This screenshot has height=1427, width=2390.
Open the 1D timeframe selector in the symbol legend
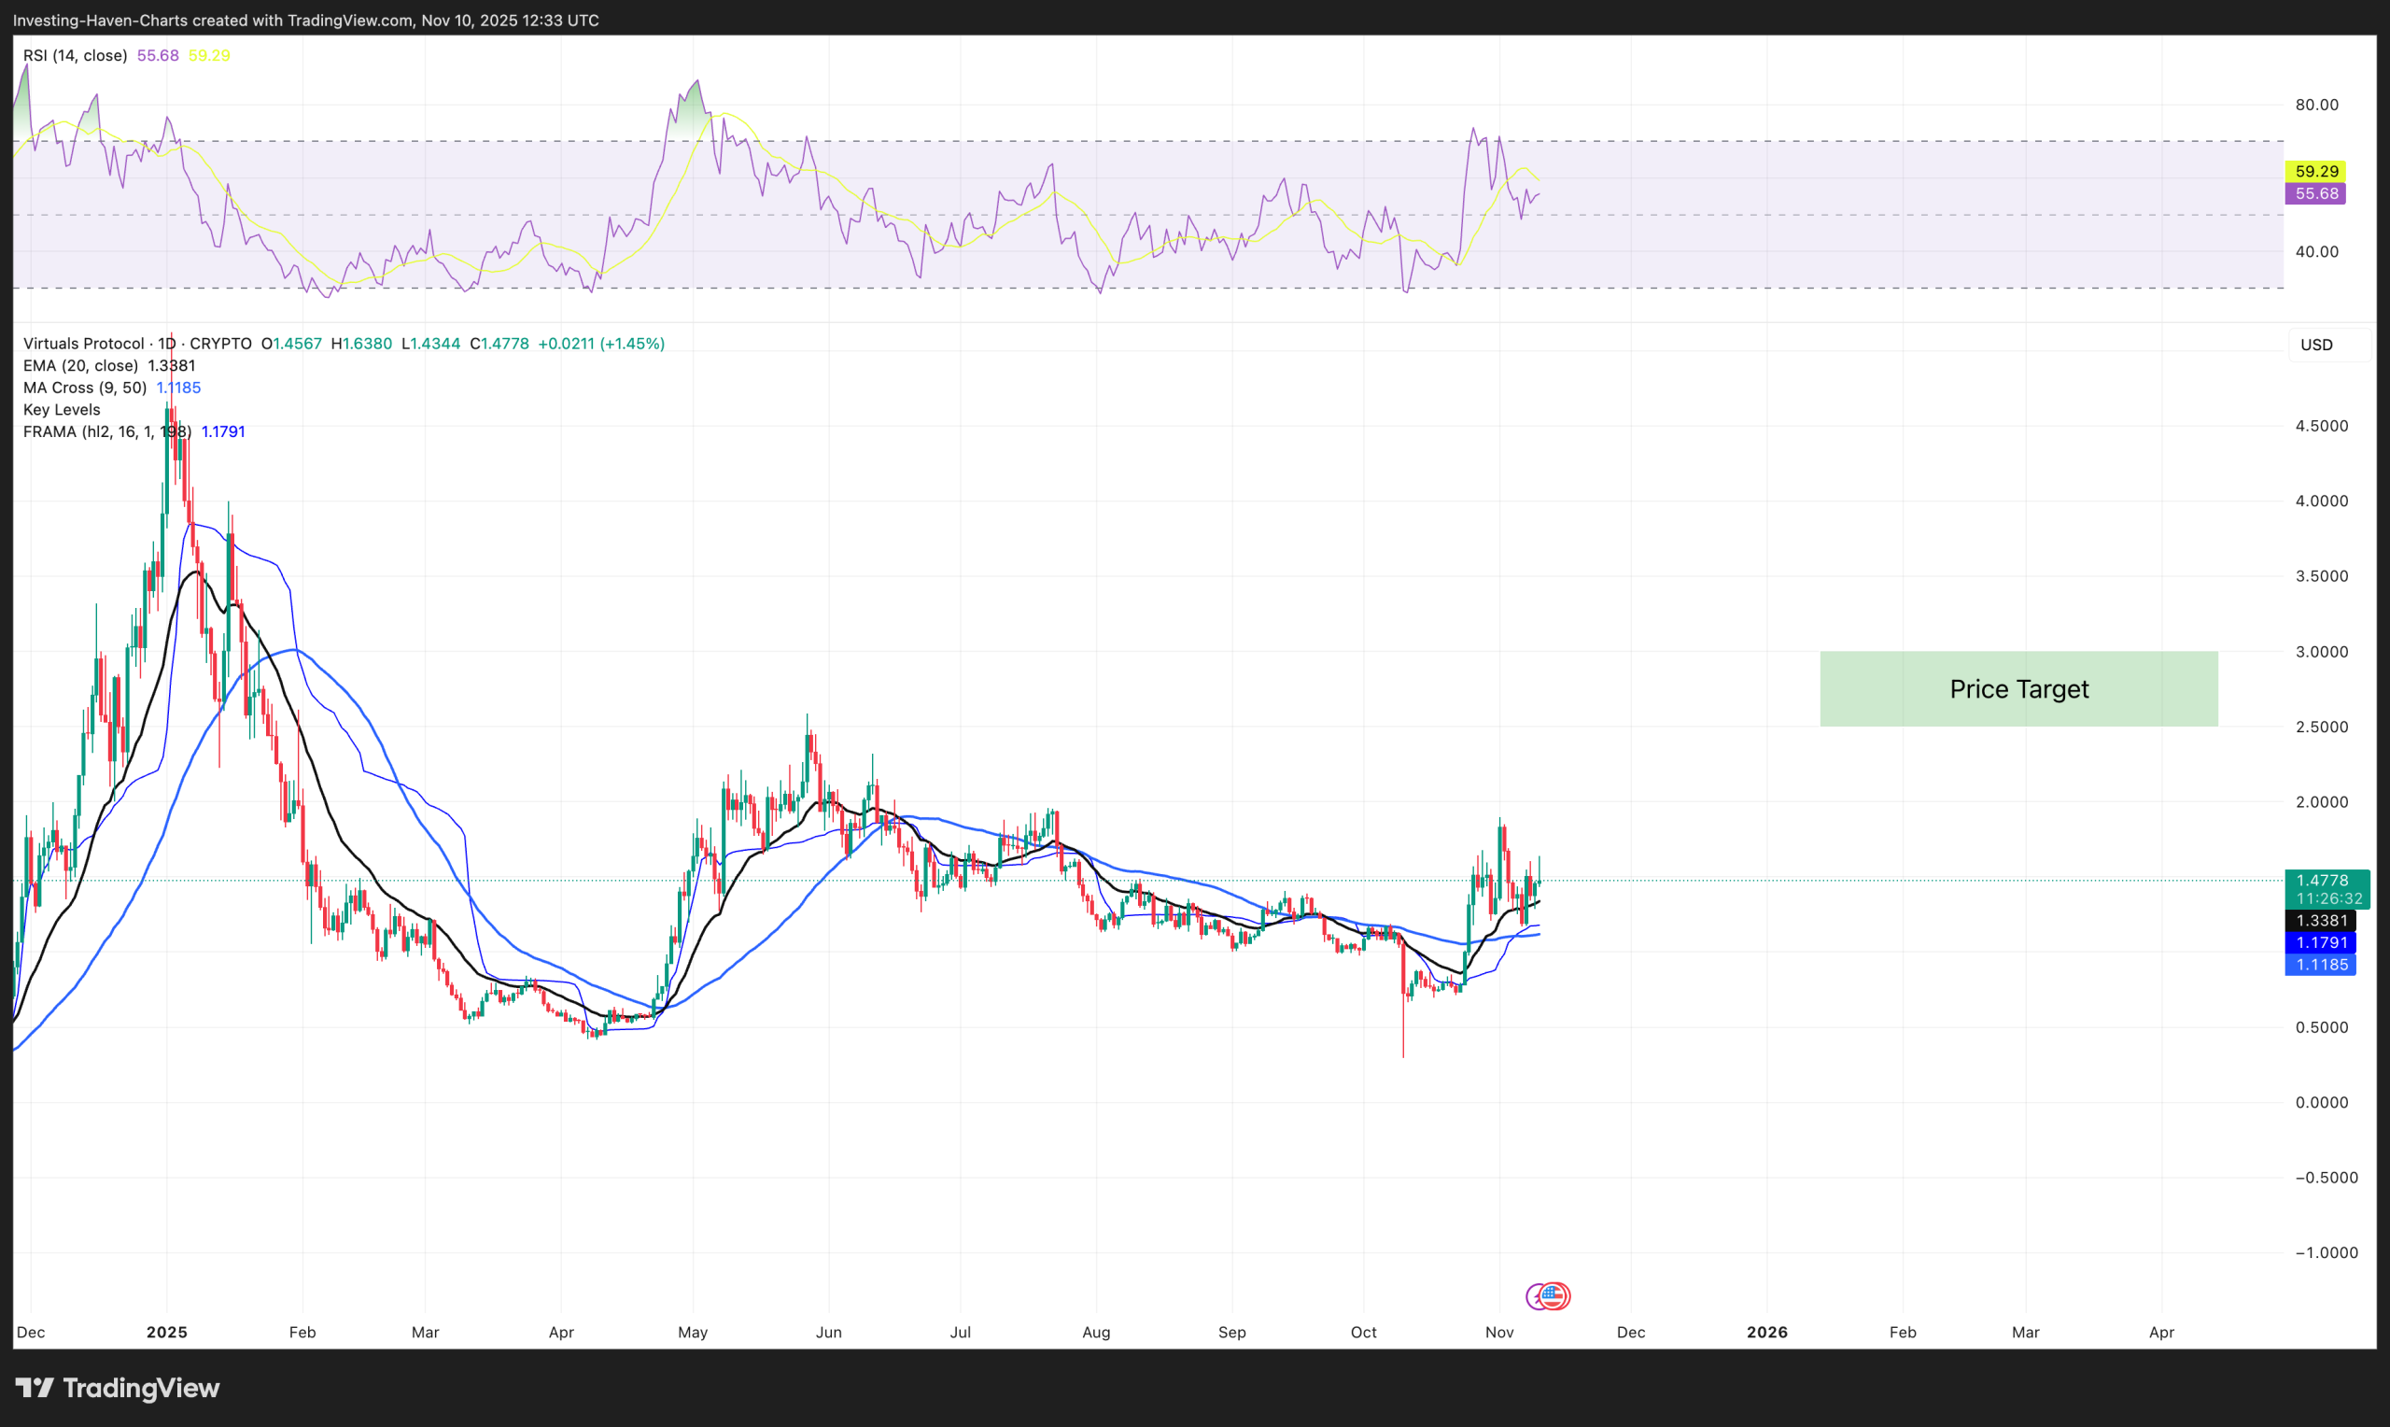point(166,344)
